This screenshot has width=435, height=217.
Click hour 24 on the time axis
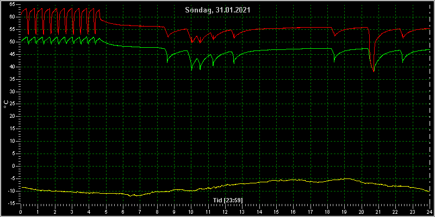(x=430, y=212)
